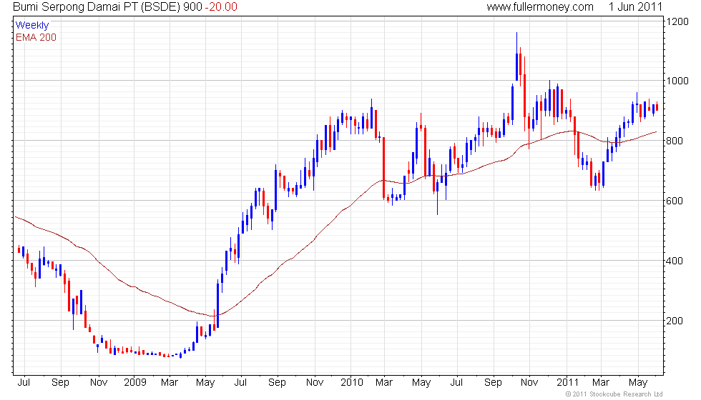Click the '2010' time axis label
Image resolution: width=701 pixels, height=400 pixels.
point(352,382)
